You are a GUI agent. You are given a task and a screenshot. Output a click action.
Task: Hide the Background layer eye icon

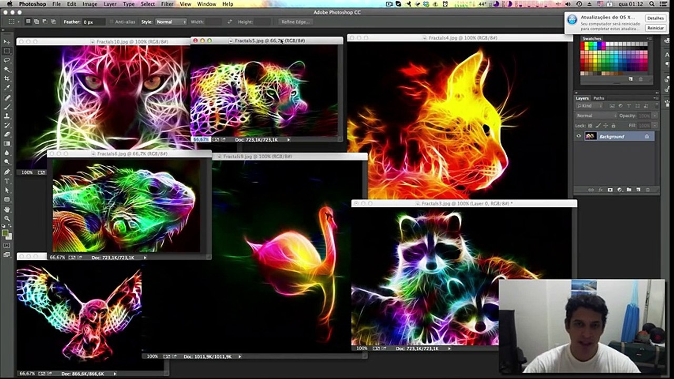click(x=579, y=136)
